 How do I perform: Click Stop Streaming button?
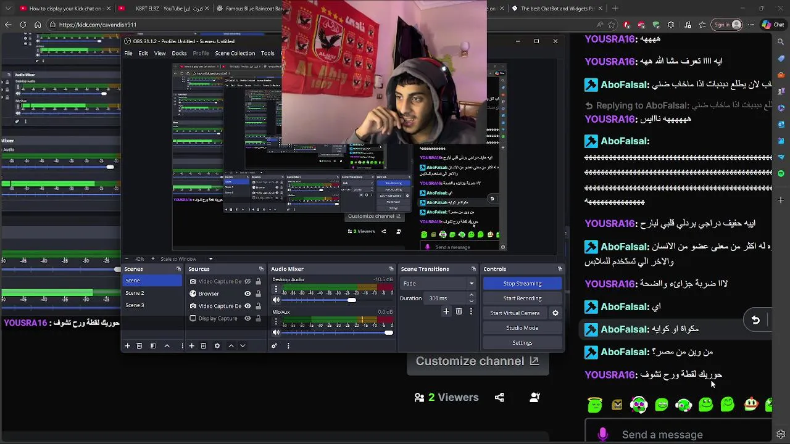(x=522, y=284)
